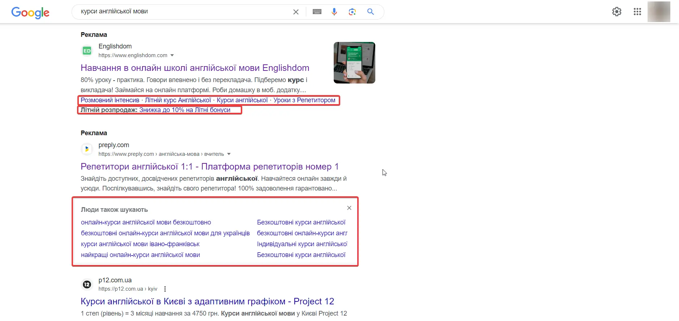The width and height of the screenshot is (679, 321).
Task: Click the preply.com site name
Action: 114,145
